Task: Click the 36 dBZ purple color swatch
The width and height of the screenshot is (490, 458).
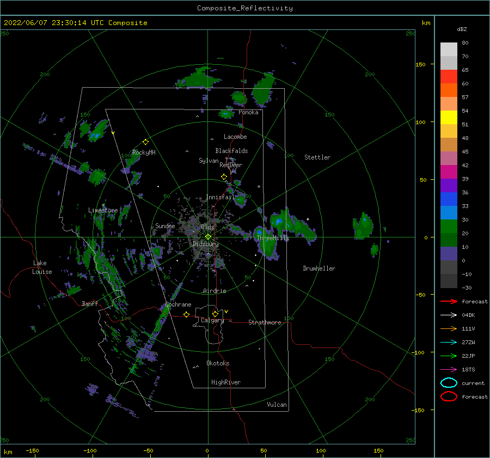Action: click(x=449, y=185)
